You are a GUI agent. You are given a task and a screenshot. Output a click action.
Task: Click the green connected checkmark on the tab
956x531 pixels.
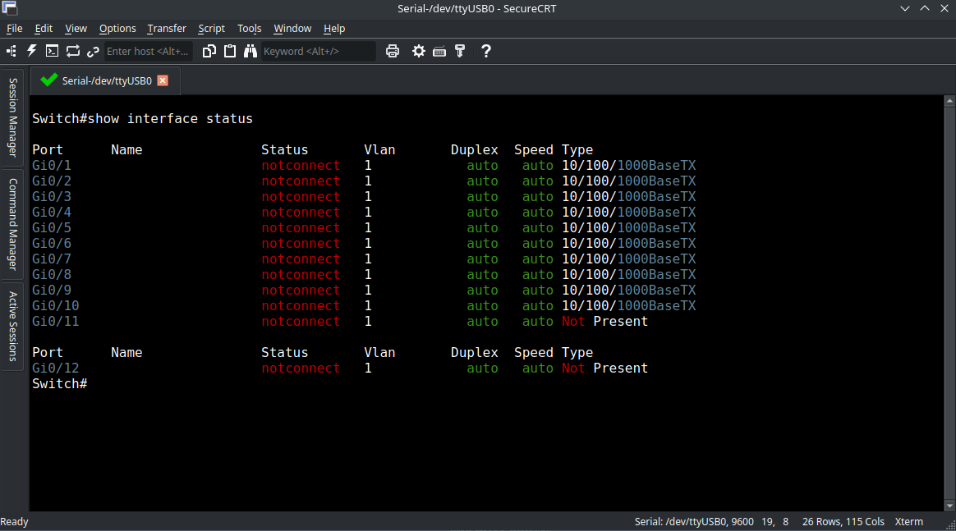[48, 80]
